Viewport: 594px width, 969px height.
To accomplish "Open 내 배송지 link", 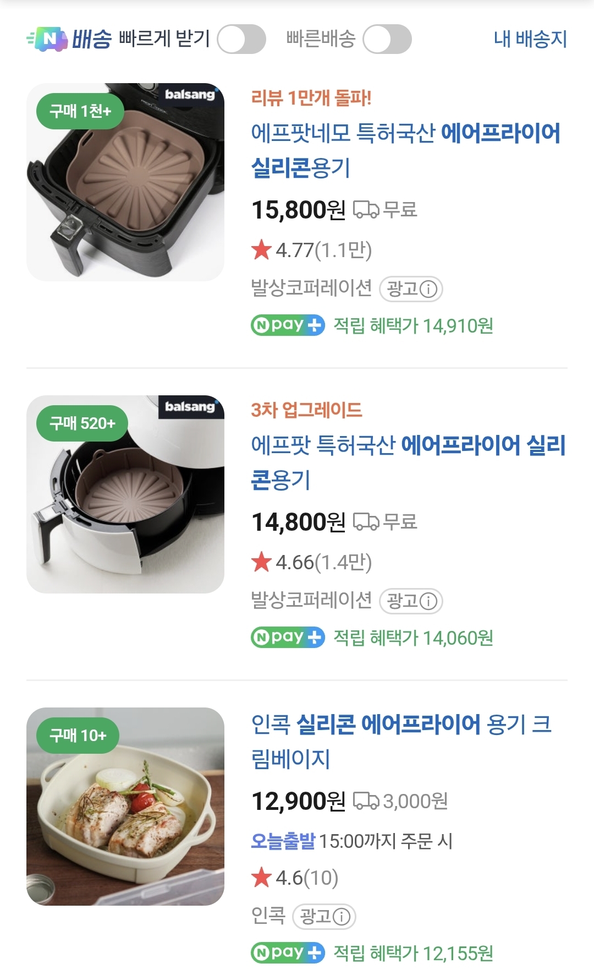I will pos(530,39).
